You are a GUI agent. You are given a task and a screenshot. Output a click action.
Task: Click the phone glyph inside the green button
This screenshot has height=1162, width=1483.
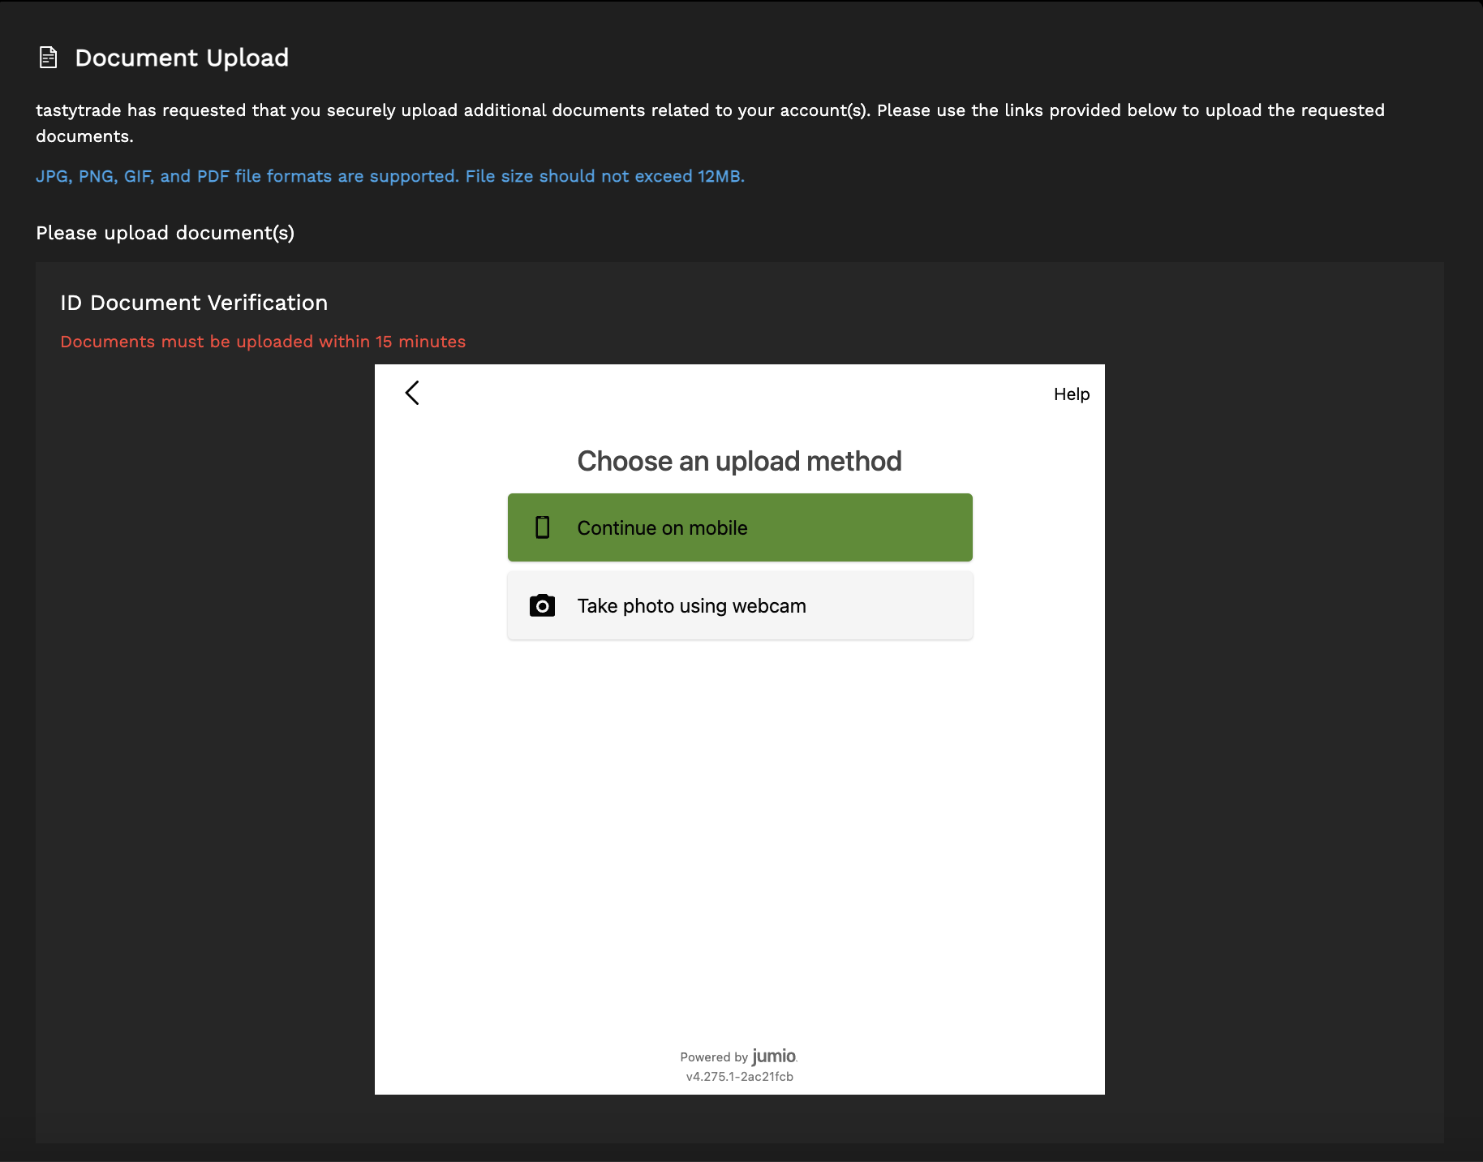coord(542,527)
